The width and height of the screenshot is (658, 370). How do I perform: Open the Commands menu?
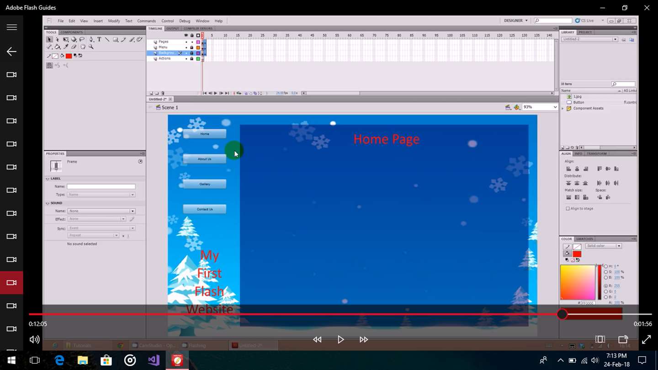pos(146,21)
